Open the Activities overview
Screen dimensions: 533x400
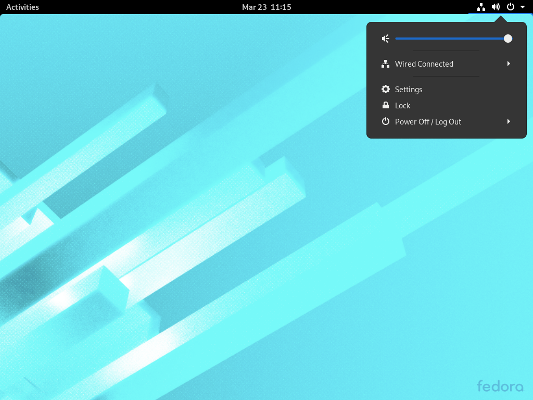(x=22, y=7)
